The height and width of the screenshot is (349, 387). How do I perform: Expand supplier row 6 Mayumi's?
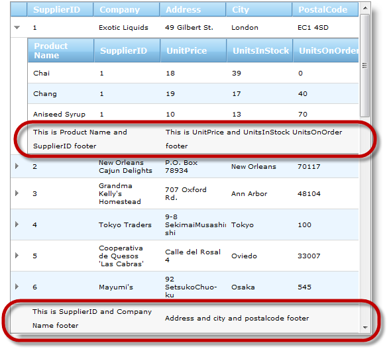pyautogui.click(x=17, y=287)
